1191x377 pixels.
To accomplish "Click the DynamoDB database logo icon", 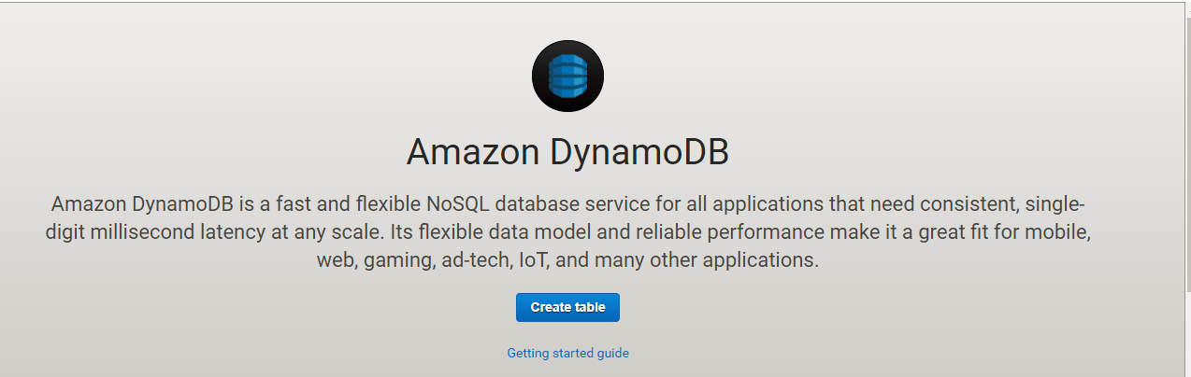I will click(x=567, y=77).
